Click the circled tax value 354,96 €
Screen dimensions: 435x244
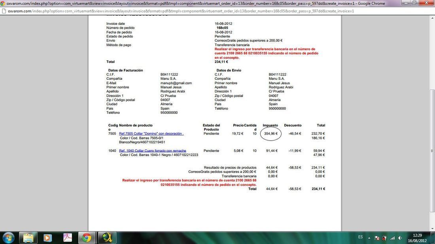coord(271,134)
